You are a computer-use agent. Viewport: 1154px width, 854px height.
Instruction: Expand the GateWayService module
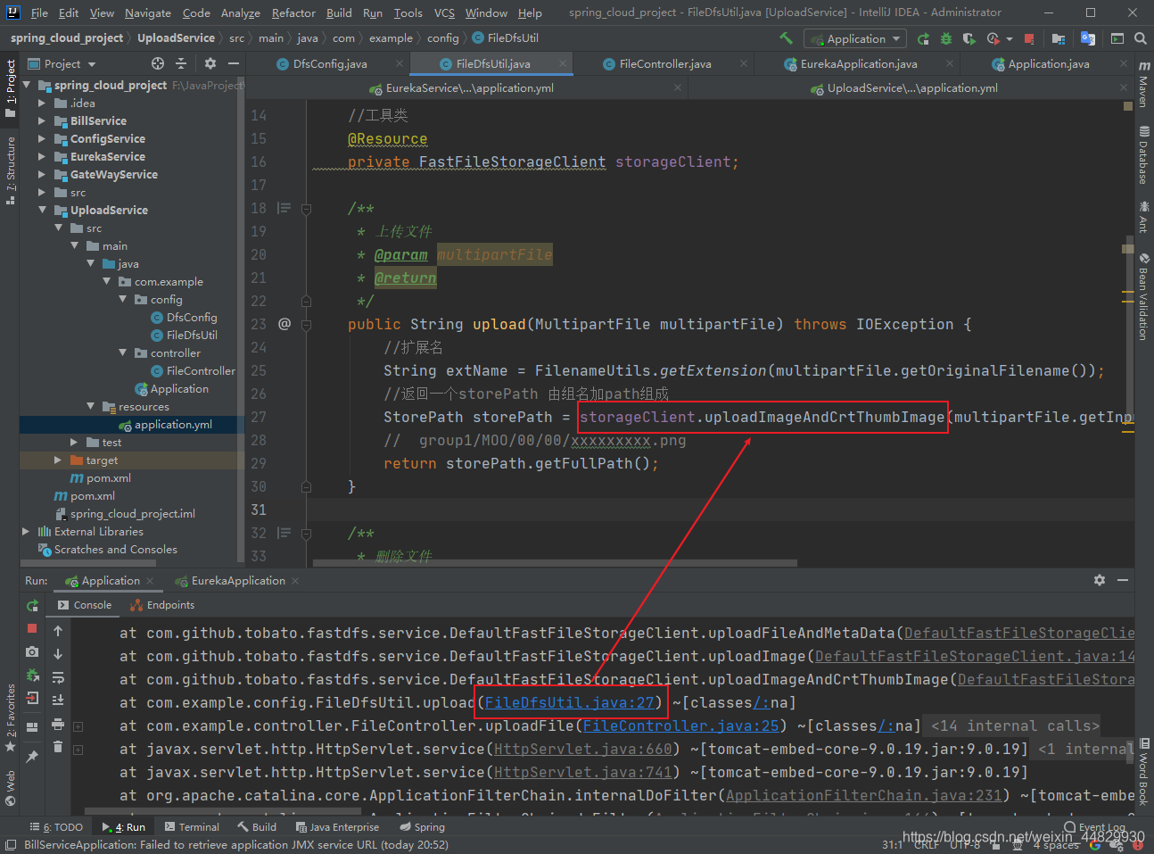click(x=42, y=174)
